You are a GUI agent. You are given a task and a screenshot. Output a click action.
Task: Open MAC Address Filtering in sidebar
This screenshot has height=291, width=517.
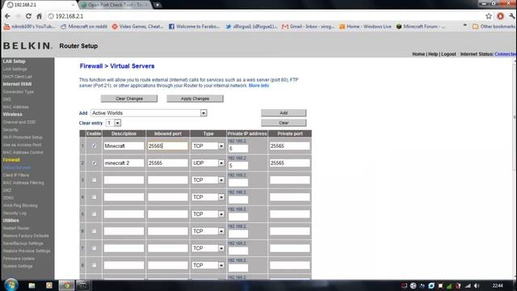tap(23, 183)
